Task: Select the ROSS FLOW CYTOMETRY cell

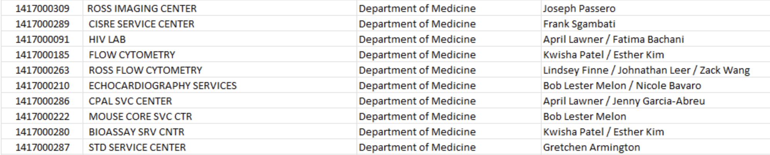Action: (x=145, y=70)
